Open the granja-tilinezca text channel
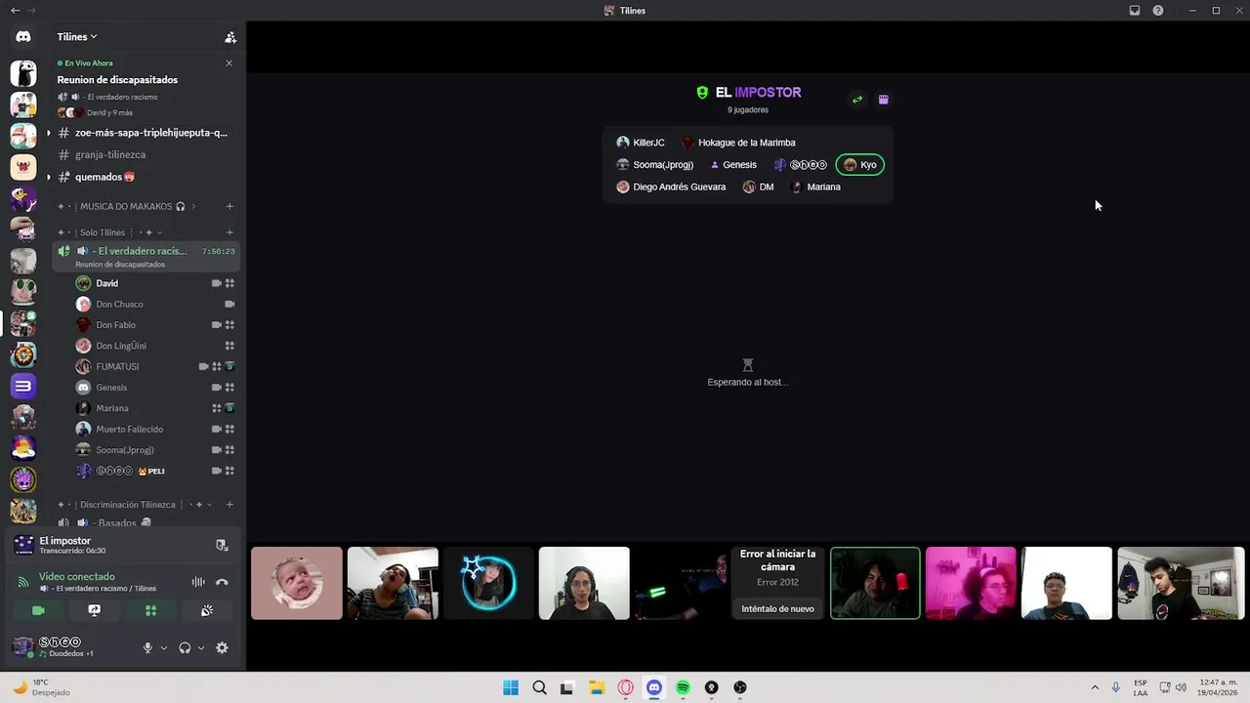Image resolution: width=1250 pixels, height=703 pixels. pos(110,154)
